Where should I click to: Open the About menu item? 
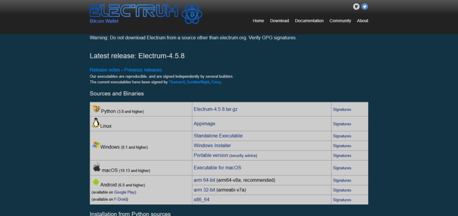click(x=362, y=21)
